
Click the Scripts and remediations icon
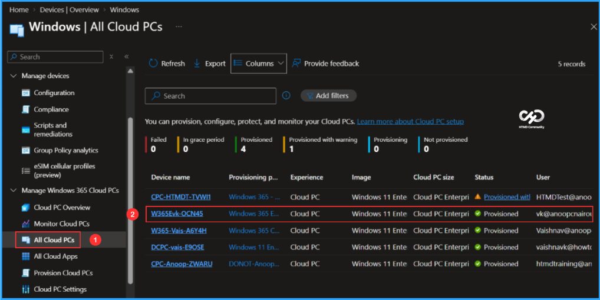[25, 130]
